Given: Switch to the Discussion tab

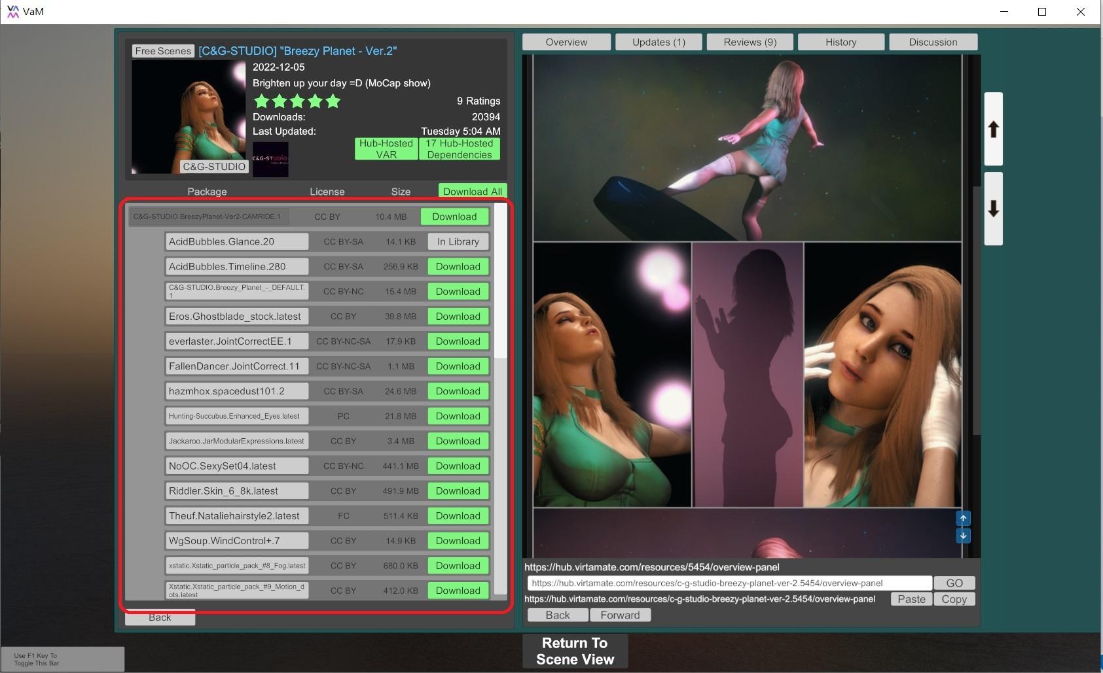Looking at the screenshot, I should pyautogui.click(x=933, y=42).
